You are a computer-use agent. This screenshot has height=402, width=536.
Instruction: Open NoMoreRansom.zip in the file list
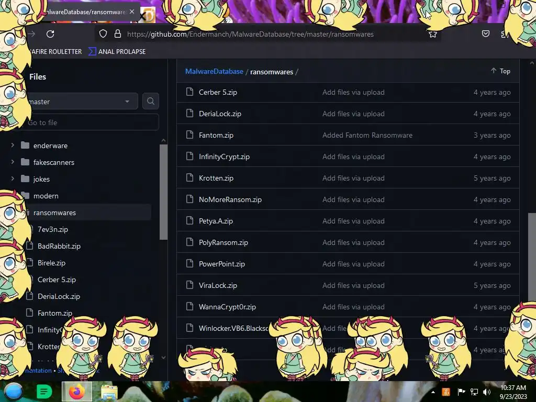pos(230,199)
